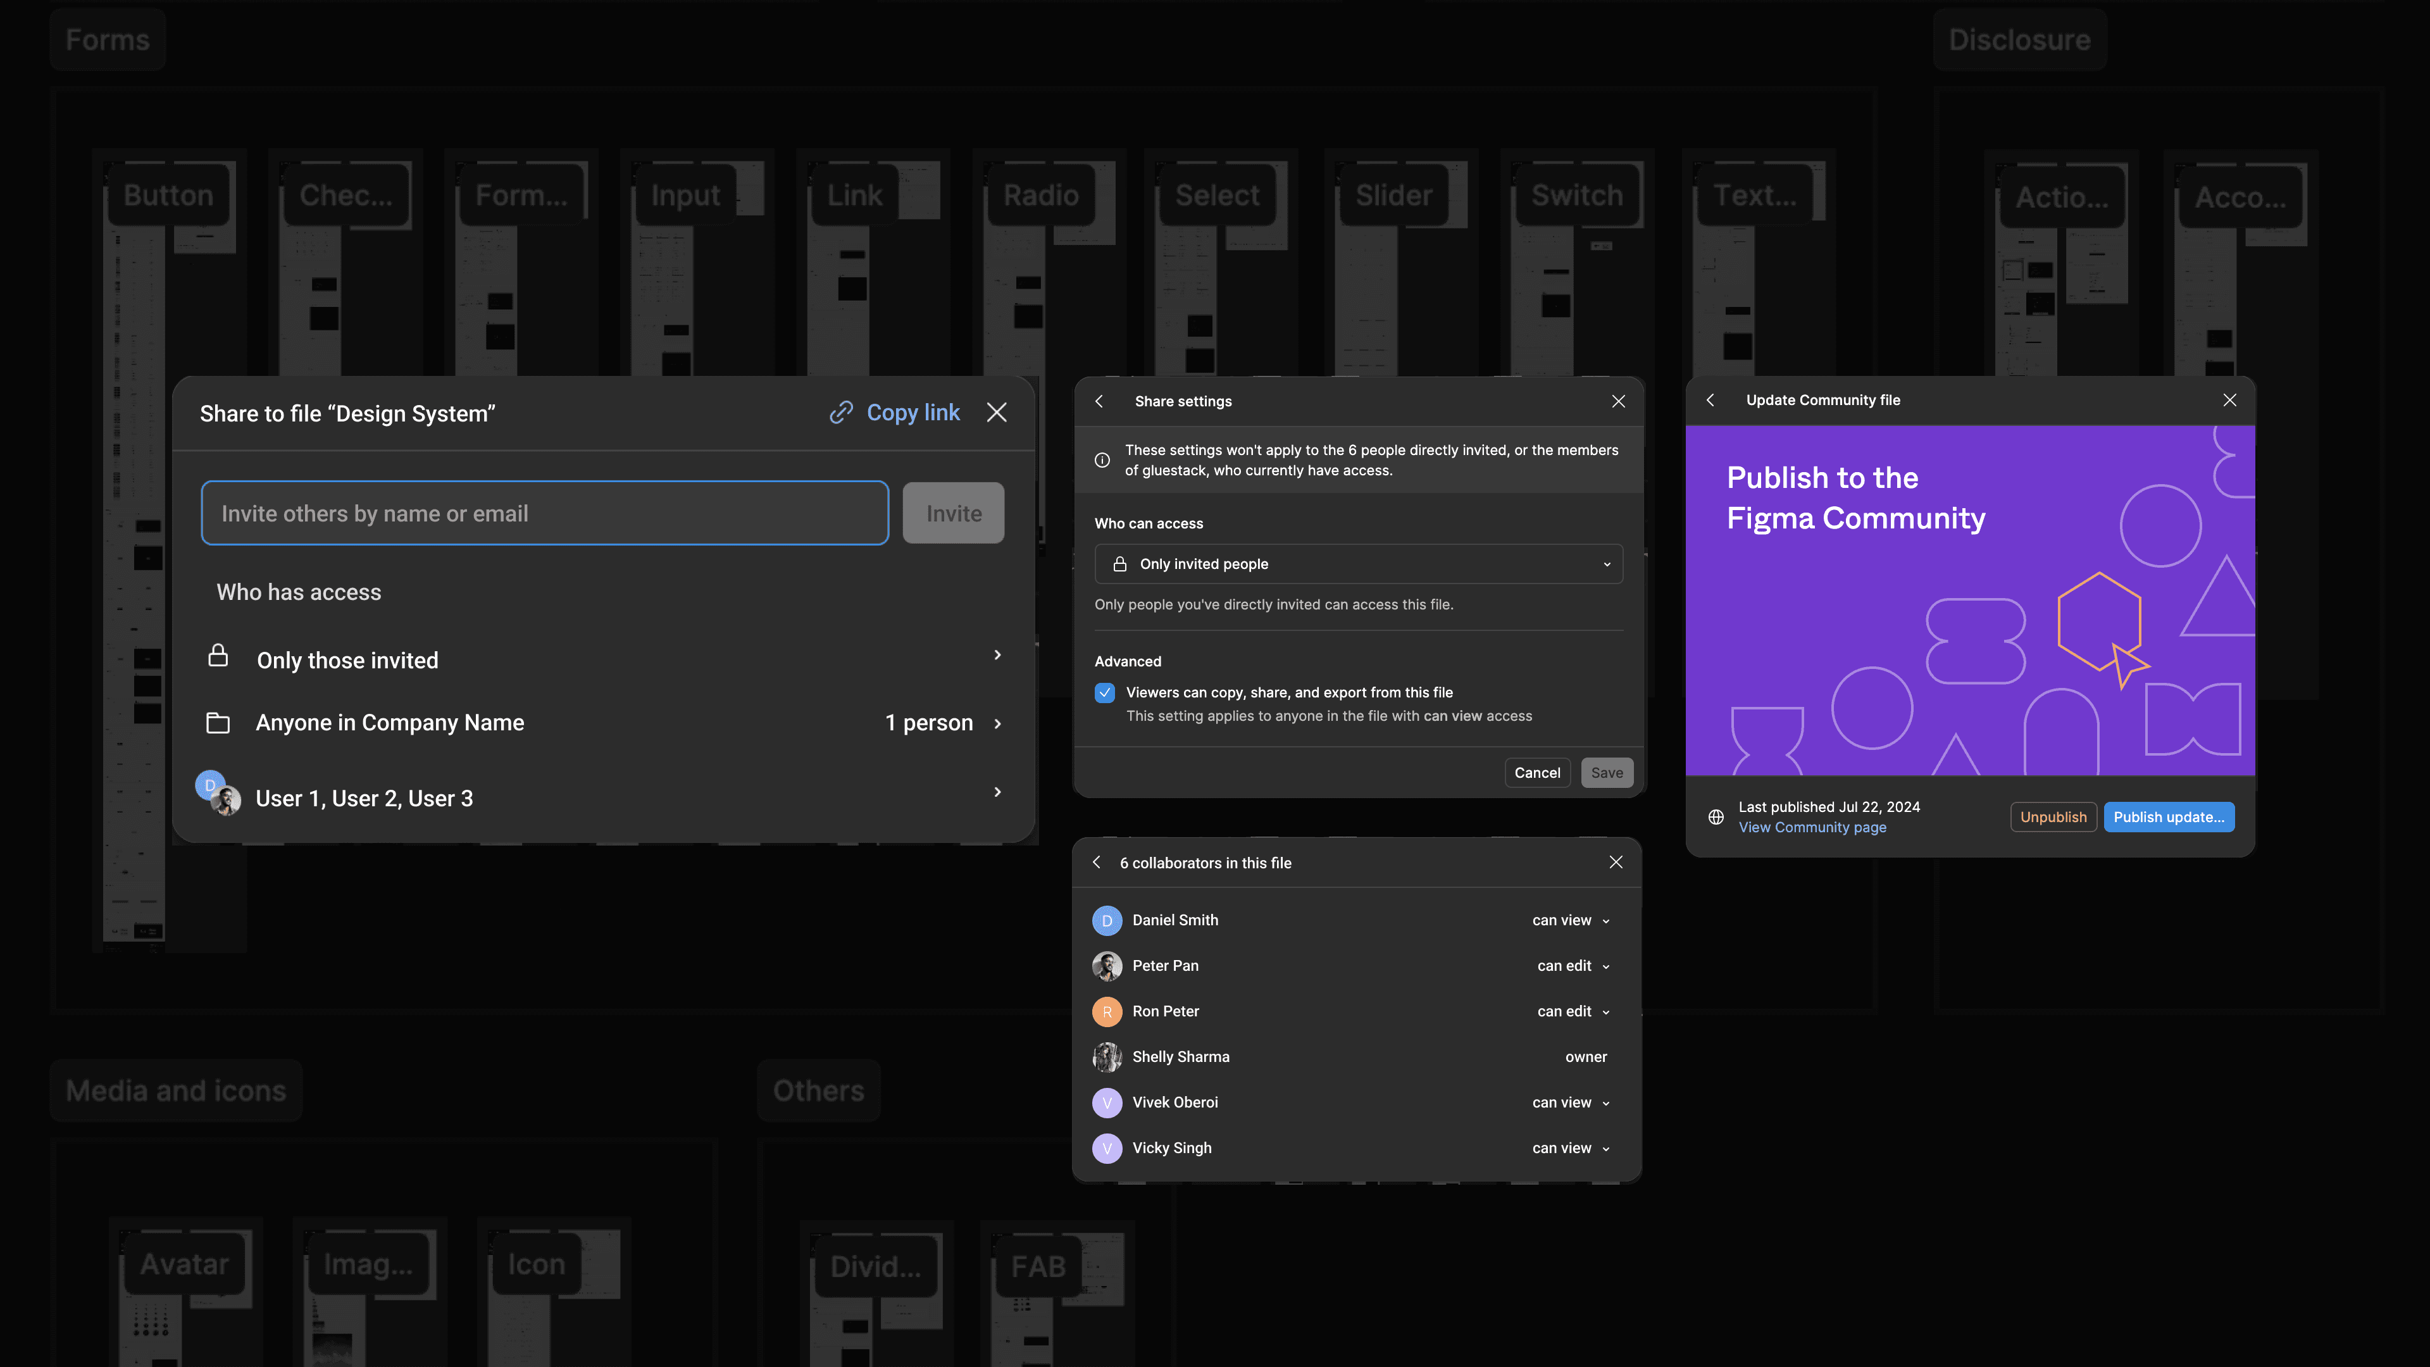This screenshot has width=2430, height=1367.
Task: Uncheck Viewers can copy, share, export checkbox
Action: tap(1105, 692)
